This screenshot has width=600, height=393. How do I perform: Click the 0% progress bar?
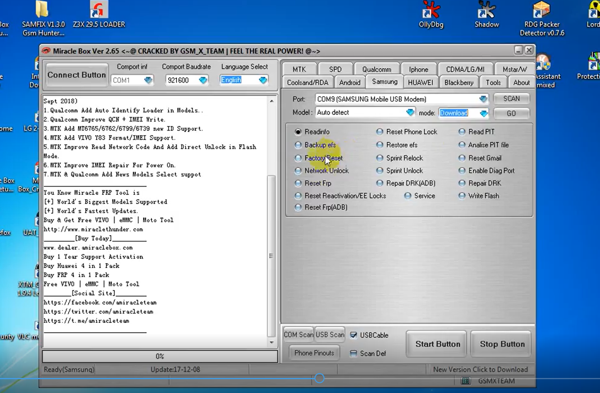tap(160, 356)
